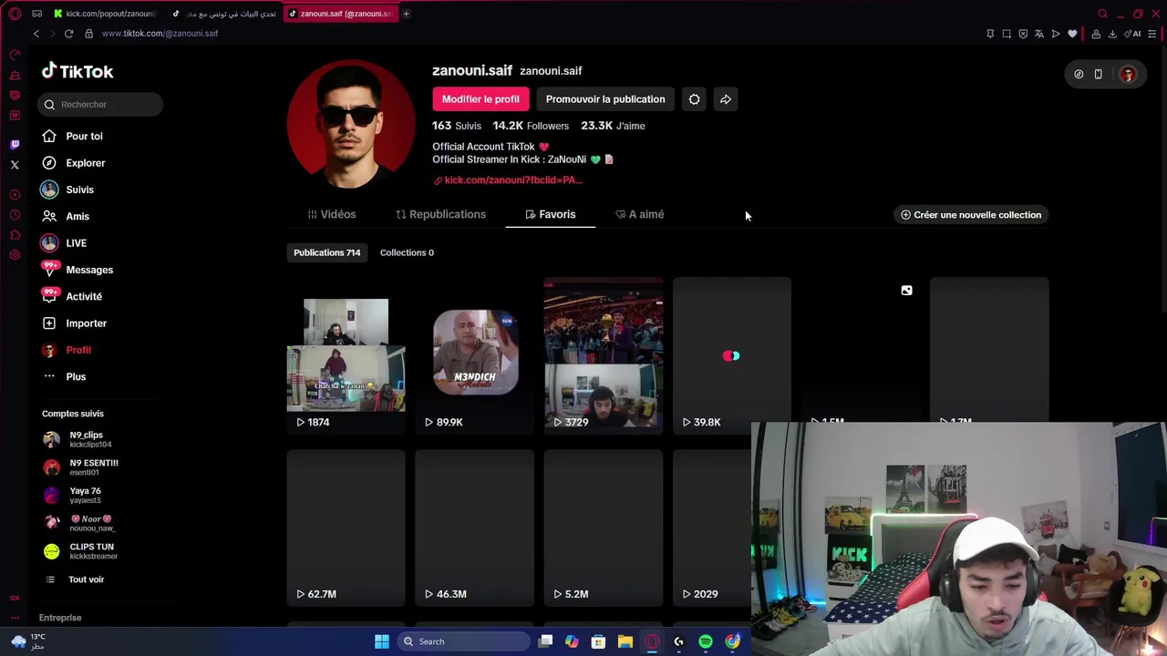Viewport: 1167px width, 656px height.
Task: Click the translate page icon
Action: (x=1039, y=34)
